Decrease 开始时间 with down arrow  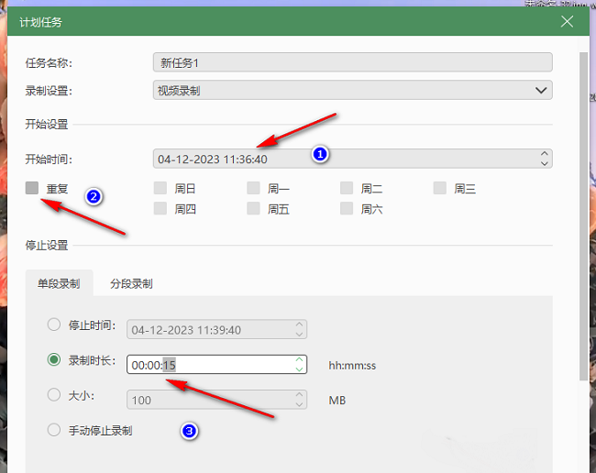coord(545,164)
